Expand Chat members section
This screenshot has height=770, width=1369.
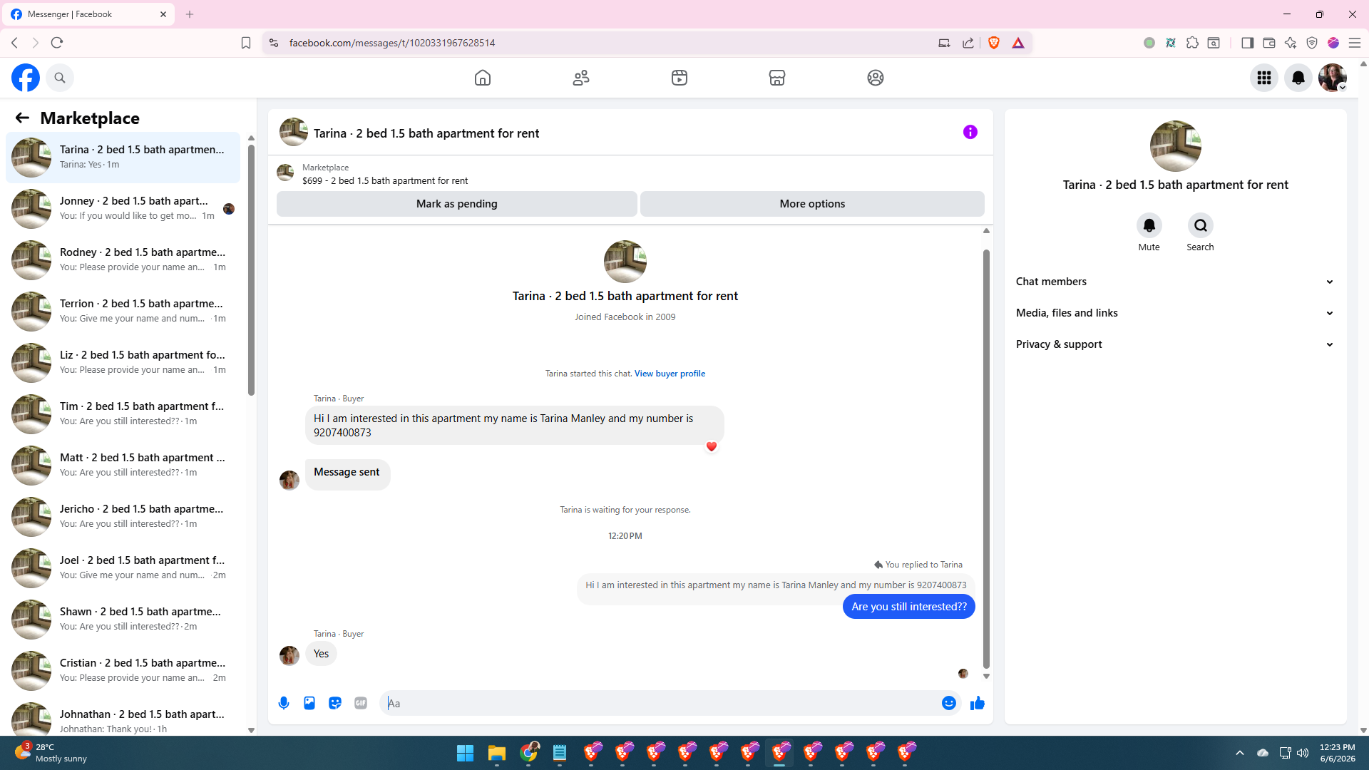click(1175, 282)
